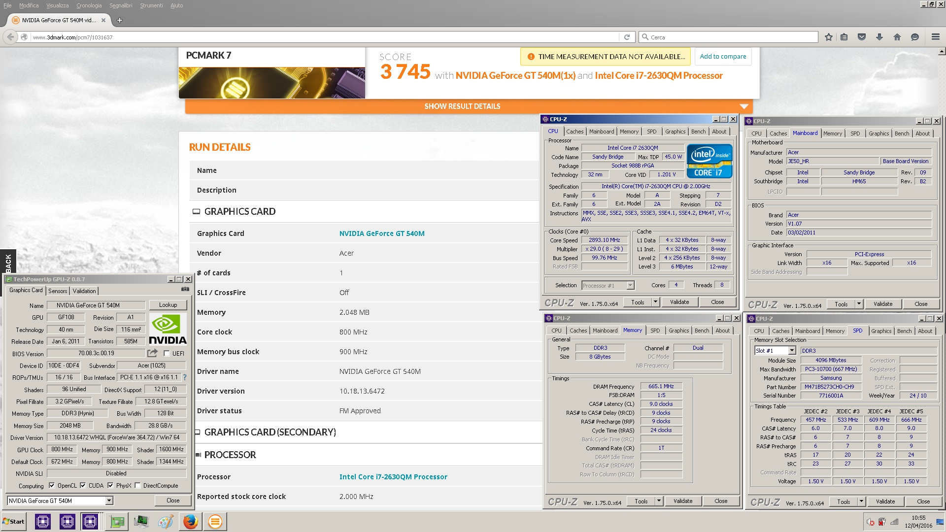The width and height of the screenshot is (946, 532).
Task: Click the Firefox Hello chat smiley icon
Action: (x=915, y=37)
